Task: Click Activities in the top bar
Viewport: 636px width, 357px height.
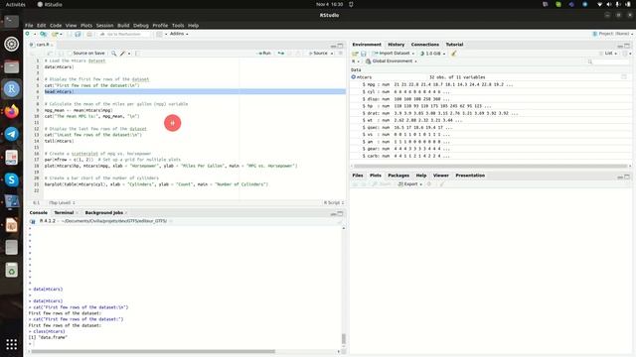Action: (16, 4)
